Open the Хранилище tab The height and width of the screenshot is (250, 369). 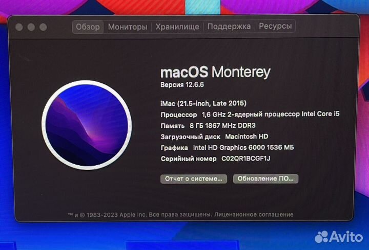tap(177, 27)
